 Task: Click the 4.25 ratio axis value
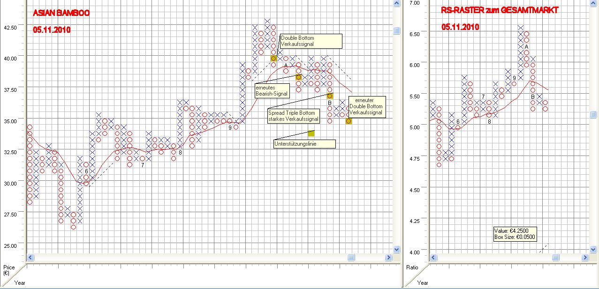[414, 221]
